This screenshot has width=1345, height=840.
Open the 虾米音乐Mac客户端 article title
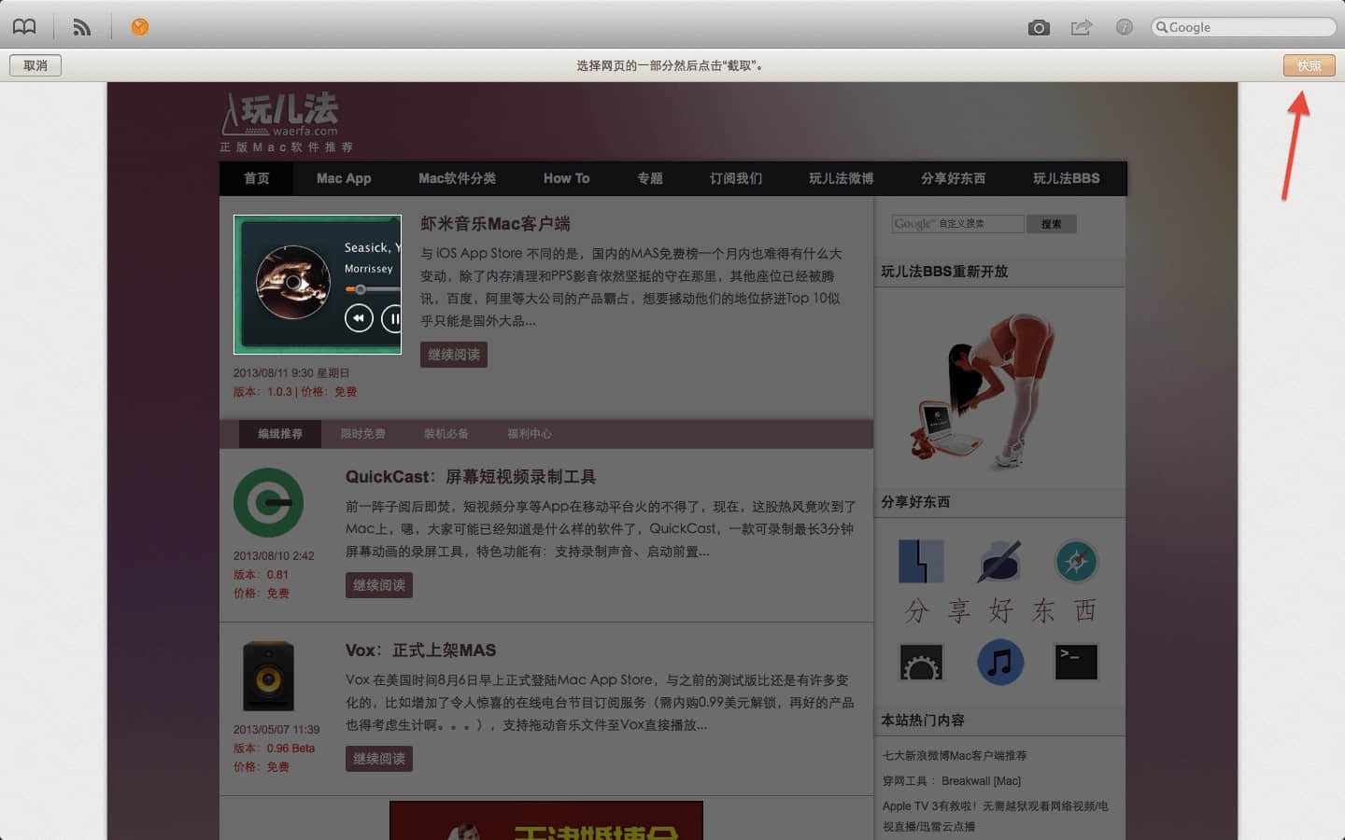tap(495, 224)
